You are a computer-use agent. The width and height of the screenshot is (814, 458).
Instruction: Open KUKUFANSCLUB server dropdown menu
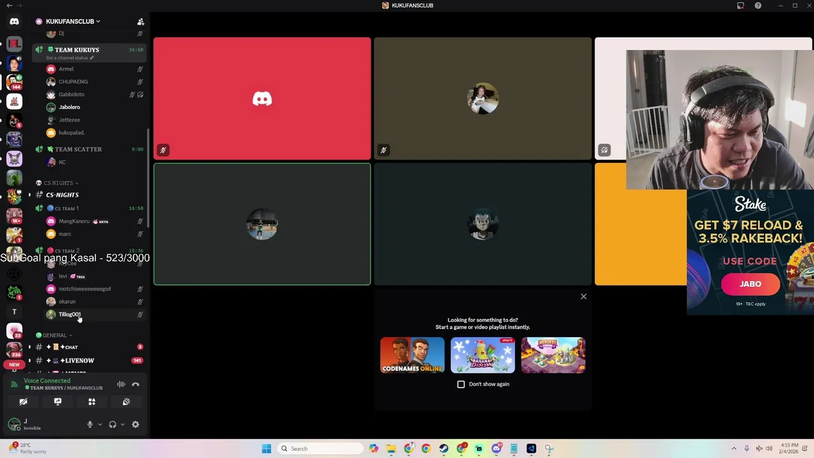[73, 22]
